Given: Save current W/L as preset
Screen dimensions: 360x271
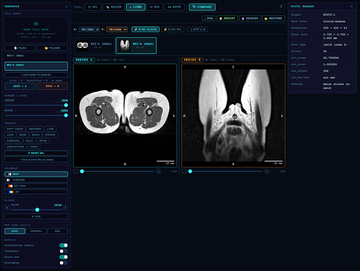Looking at the screenshot, I should [x=36, y=160].
